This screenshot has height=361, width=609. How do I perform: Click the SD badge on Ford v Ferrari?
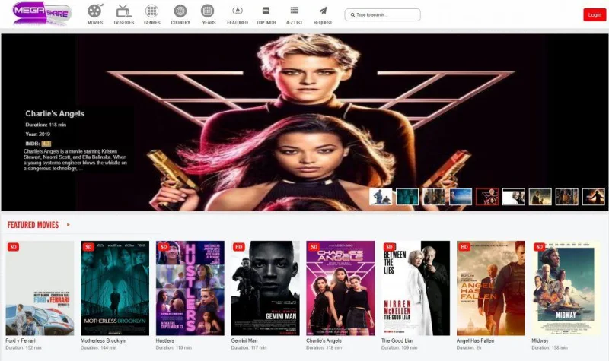pos(13,246)
